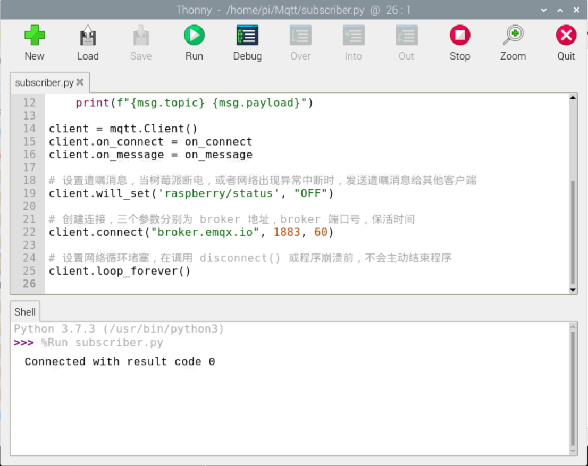Step Into in the debugger toolbar
The width and height of the screenshot is (588, 466).
(x=353, y=43)
